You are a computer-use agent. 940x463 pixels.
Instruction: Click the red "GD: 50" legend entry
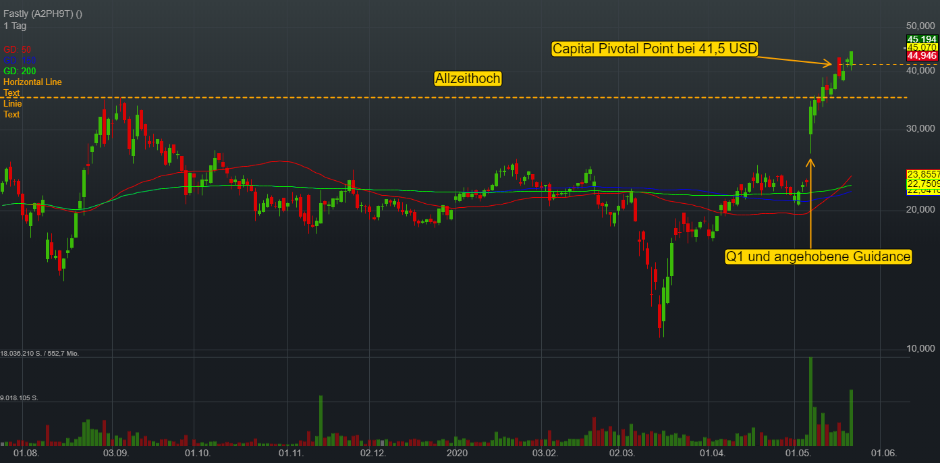(18, 49)
